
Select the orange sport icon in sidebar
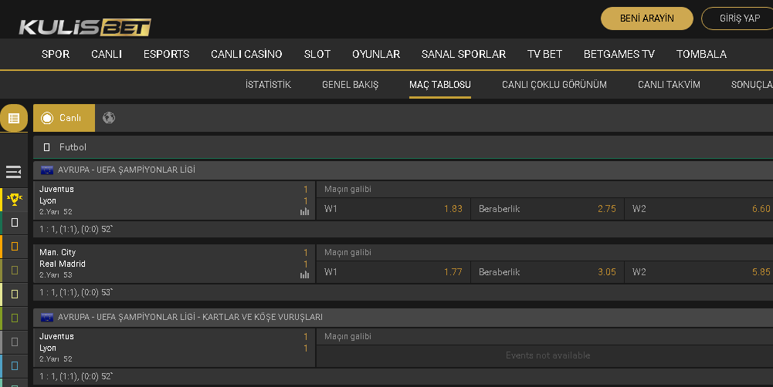click(x=15, y=246)
